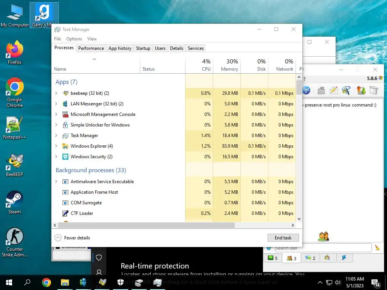Screen dimensions: 387x290
Task: Click the Windows Start button
Action: coord(9,282)
